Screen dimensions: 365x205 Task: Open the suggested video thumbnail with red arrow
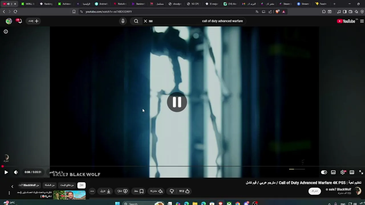point(69,195)
